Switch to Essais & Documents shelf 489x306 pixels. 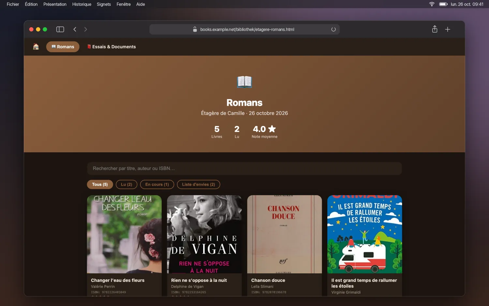point(111,47)
